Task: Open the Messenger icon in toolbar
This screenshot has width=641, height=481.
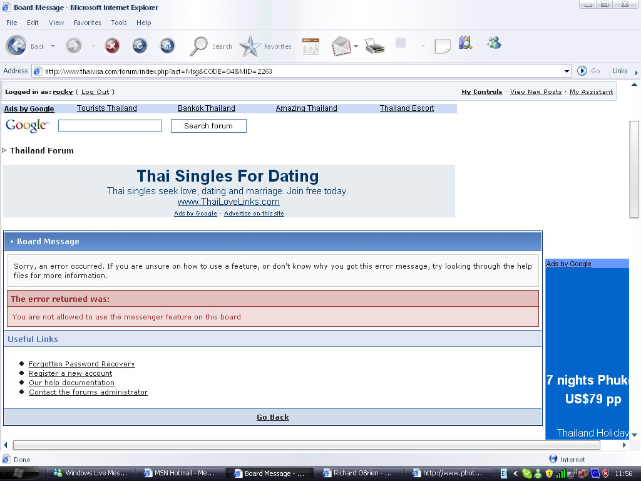Action: coord(494,43)
